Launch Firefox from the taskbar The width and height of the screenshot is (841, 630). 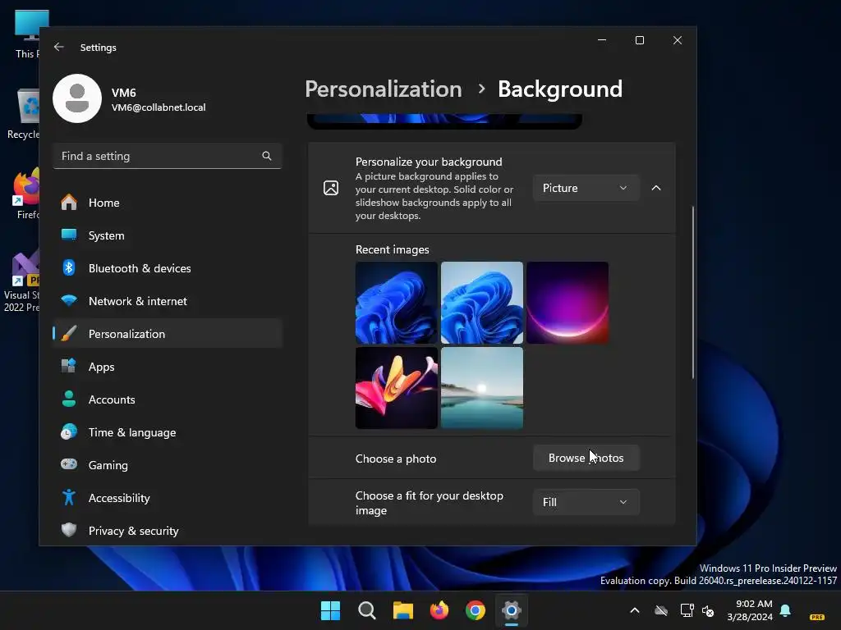point(439,610)
